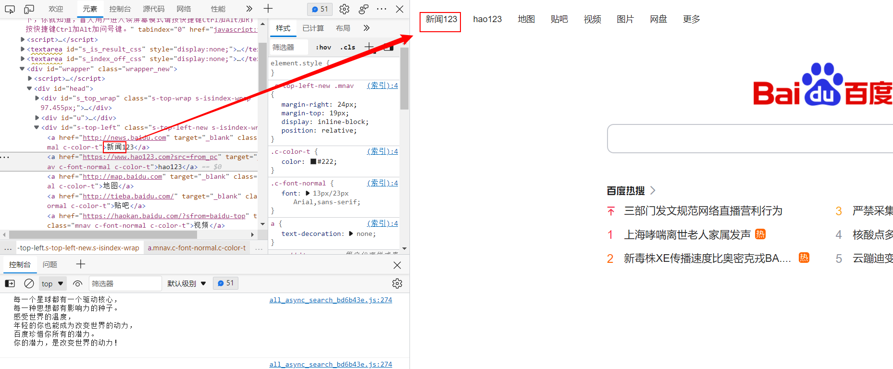Show the console sidebar icon
Viewport: 893px width, 369px height.
click(x=10, y=283)
